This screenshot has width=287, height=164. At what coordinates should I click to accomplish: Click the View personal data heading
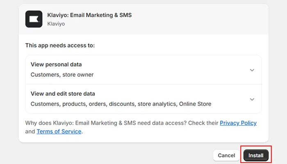point(56,64)
